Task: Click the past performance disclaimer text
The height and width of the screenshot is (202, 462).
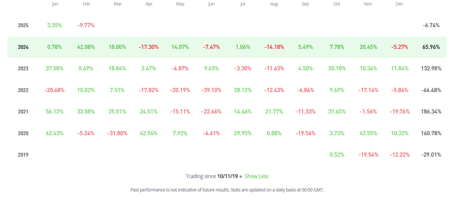Action: pos(227,190)
